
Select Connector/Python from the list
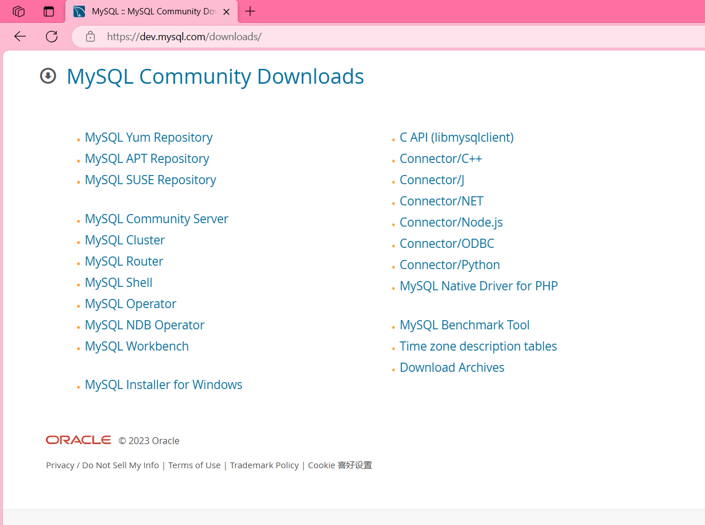coord(450,265)
